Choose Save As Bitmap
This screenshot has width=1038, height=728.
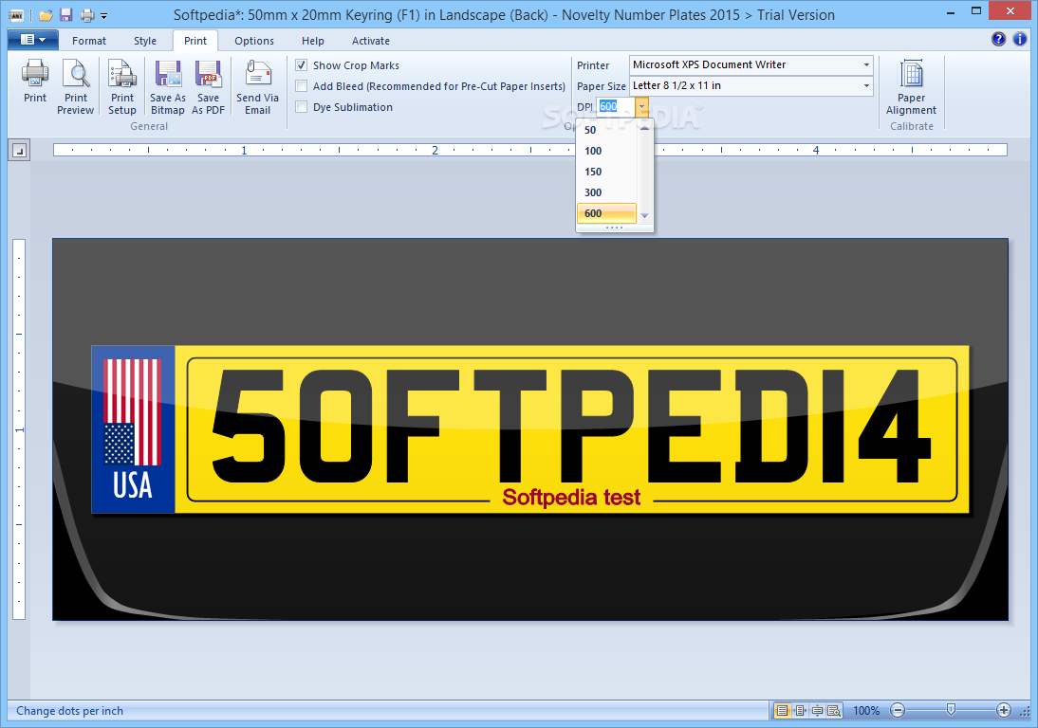click(168, 86)
